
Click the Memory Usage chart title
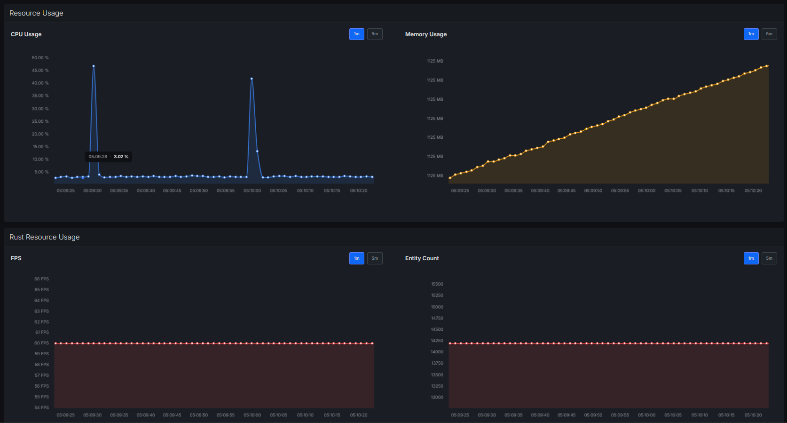[425, 34]
